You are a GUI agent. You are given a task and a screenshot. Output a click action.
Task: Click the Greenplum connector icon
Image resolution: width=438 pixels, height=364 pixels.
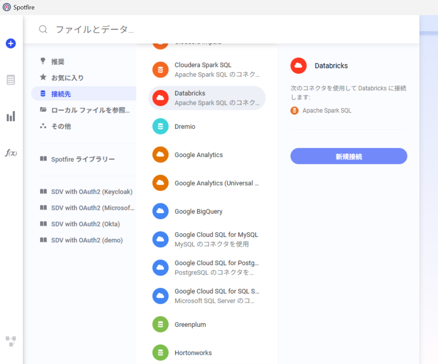[160, 324]
